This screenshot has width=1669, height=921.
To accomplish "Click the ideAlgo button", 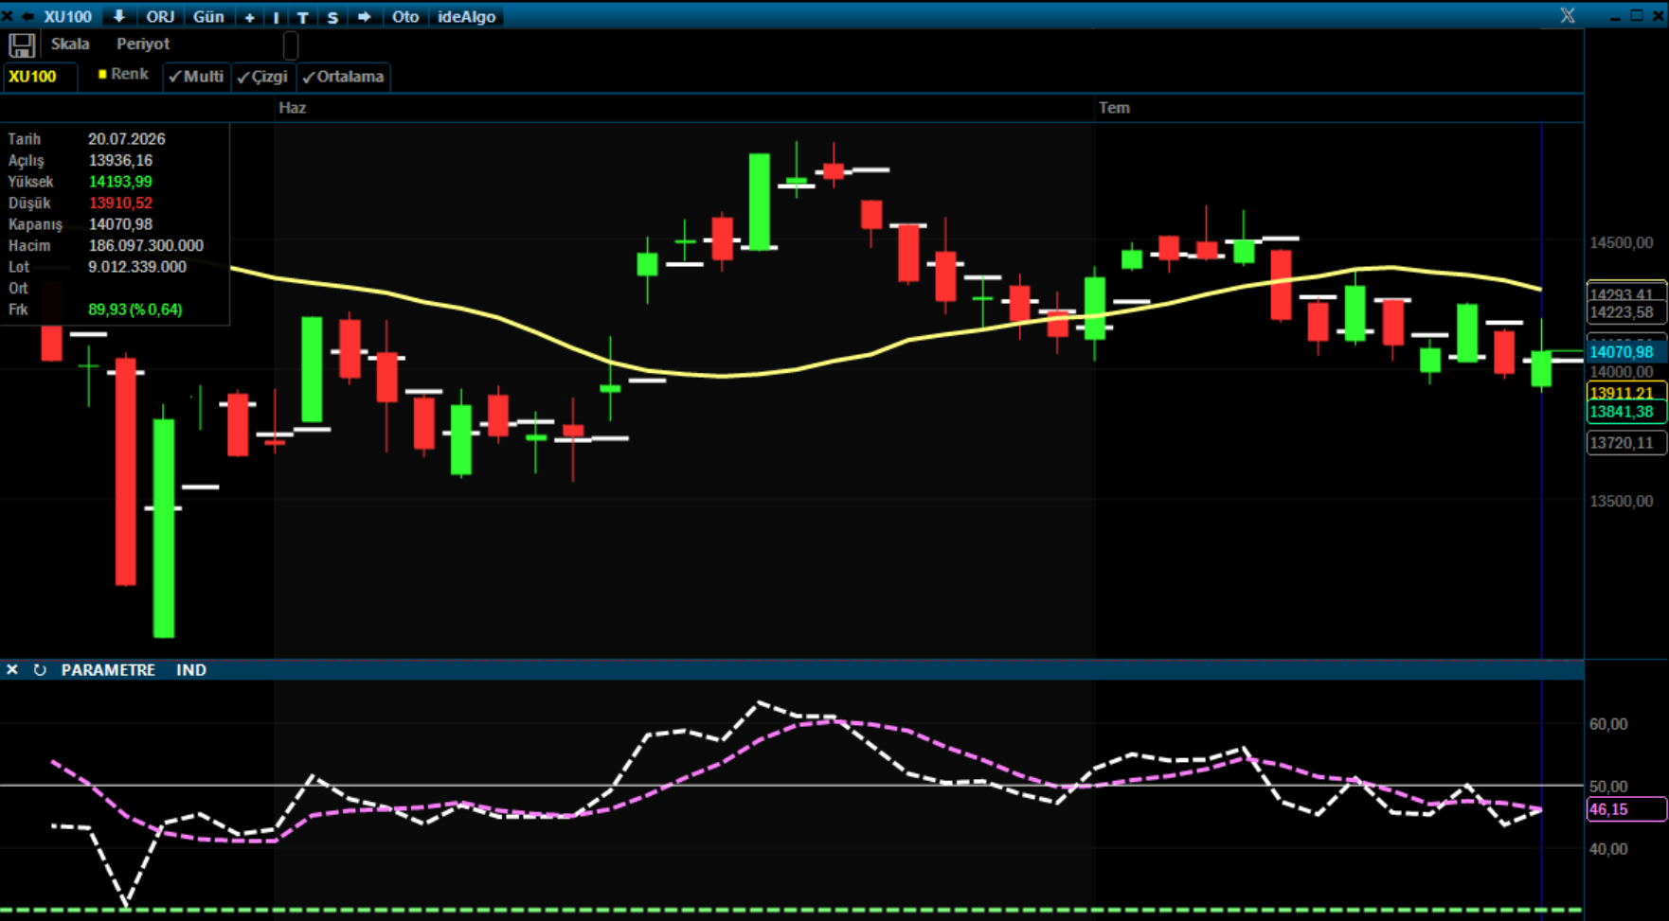I will tap(467, 16).
